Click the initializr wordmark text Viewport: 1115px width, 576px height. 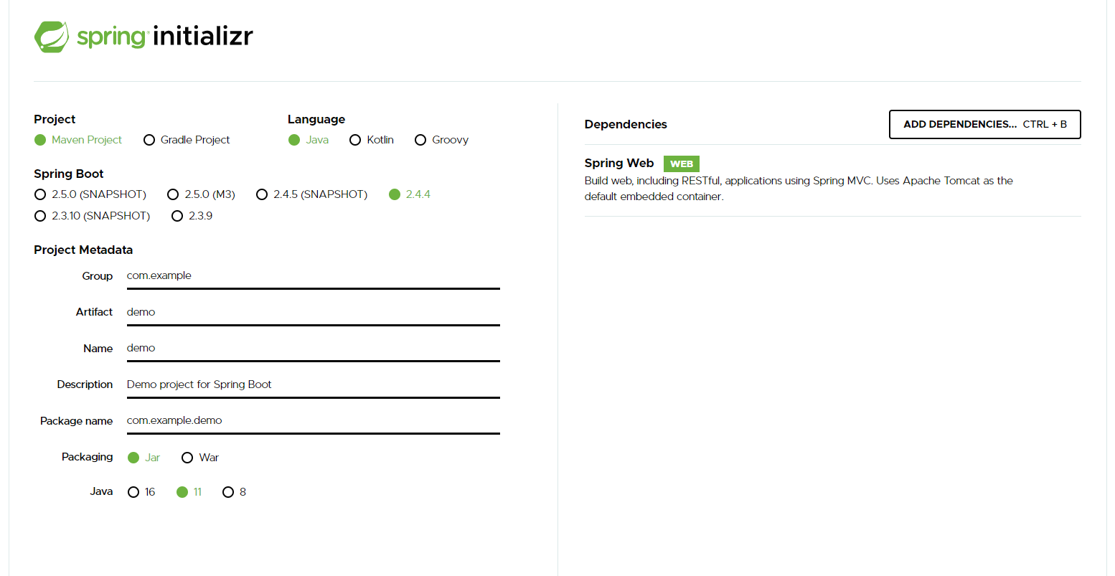[x=203, y=36]
